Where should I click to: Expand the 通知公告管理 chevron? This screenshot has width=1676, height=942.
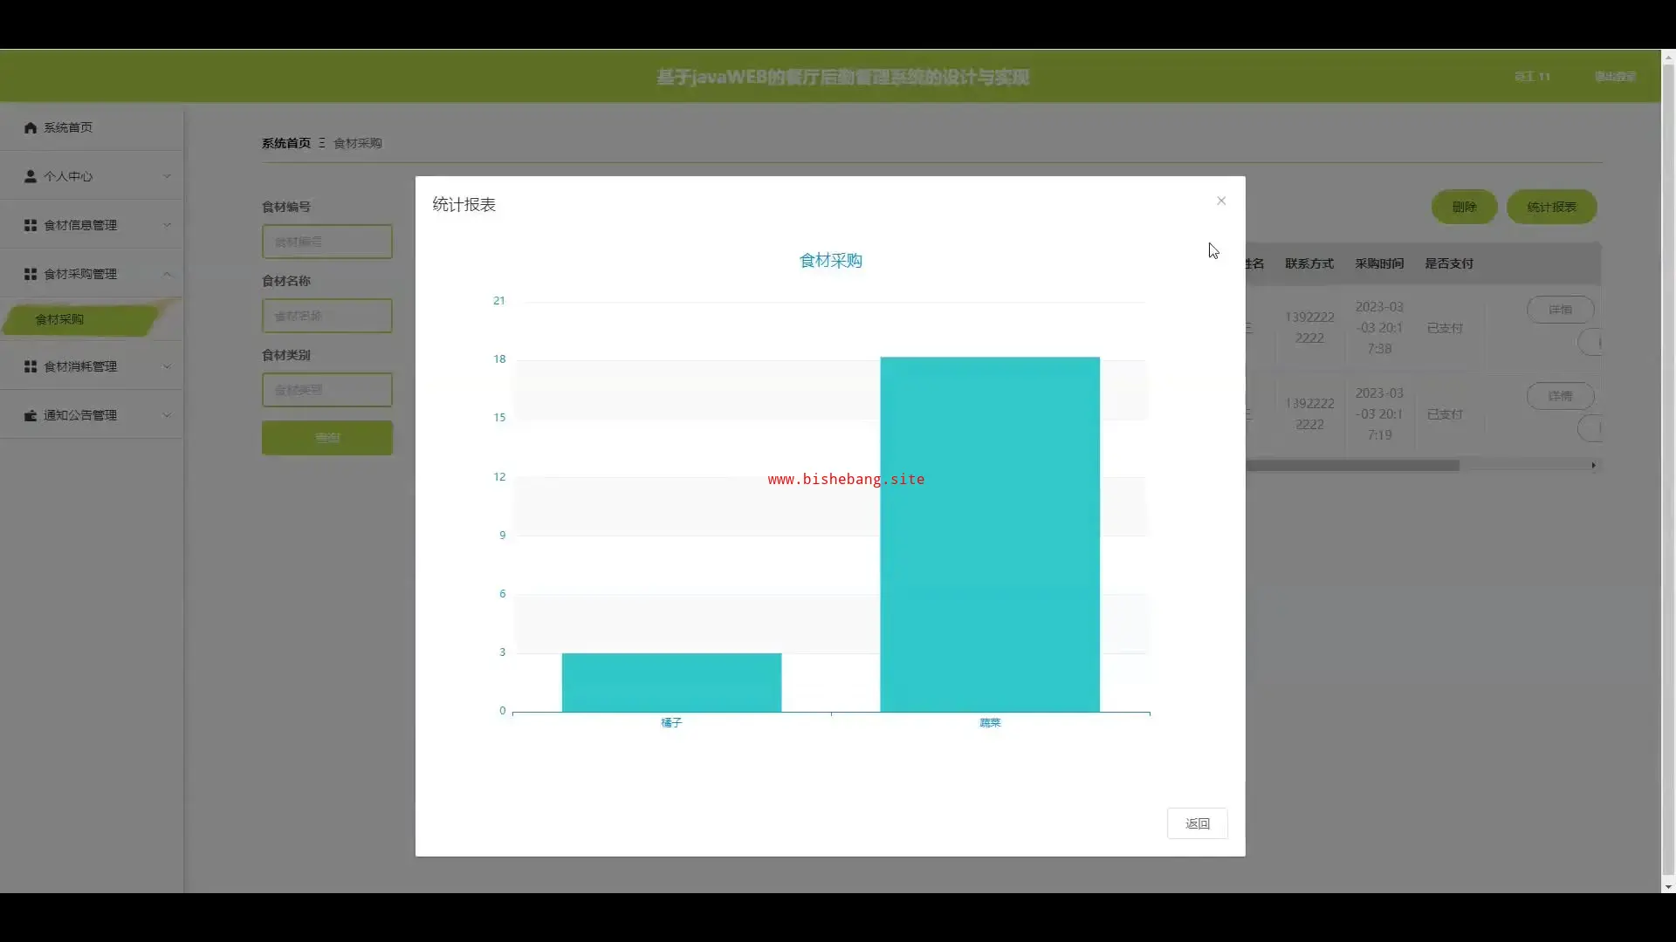coord(167,415)
